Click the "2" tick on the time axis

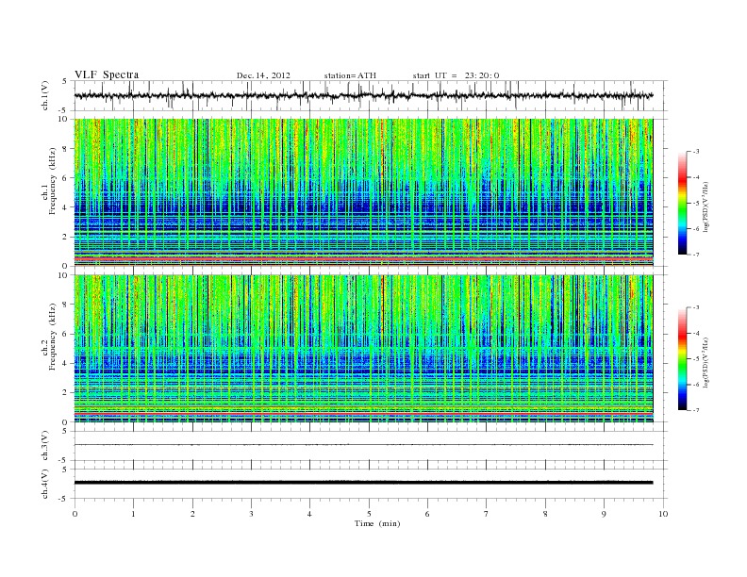(192, 514)
